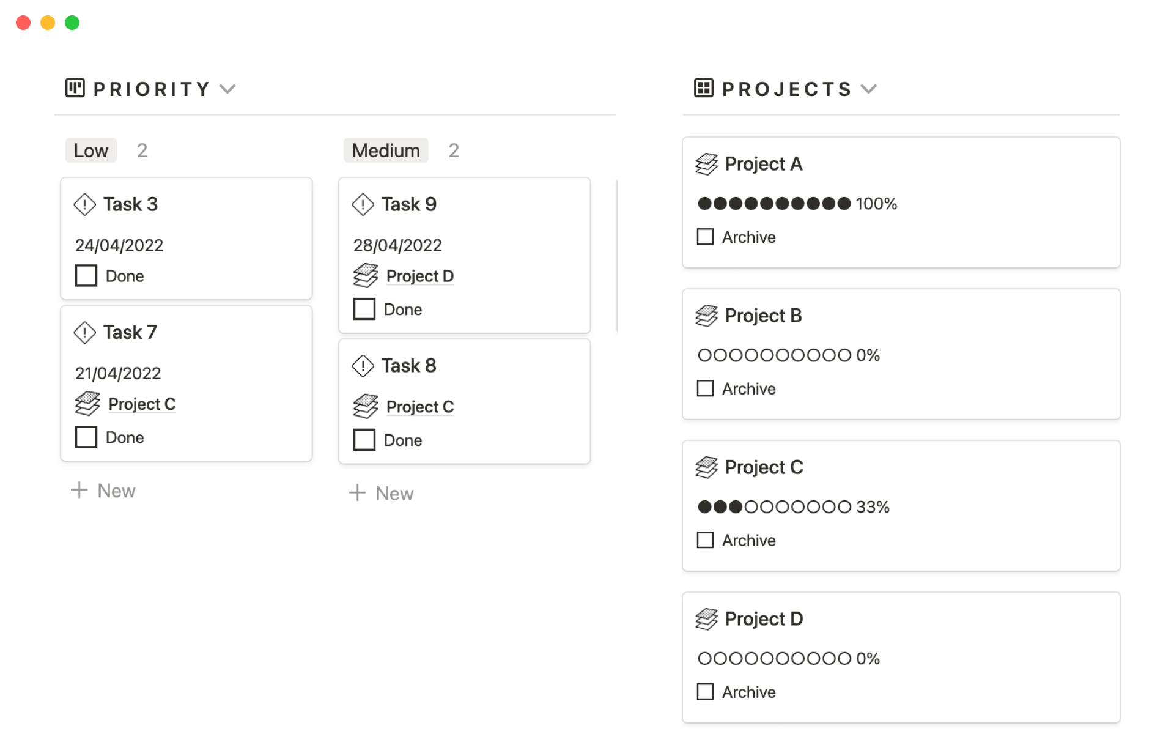The image size is (1174, 734).
Task: Click Project C's 33% progress dots
Action: pyautogui.click(x=774, y=507)
